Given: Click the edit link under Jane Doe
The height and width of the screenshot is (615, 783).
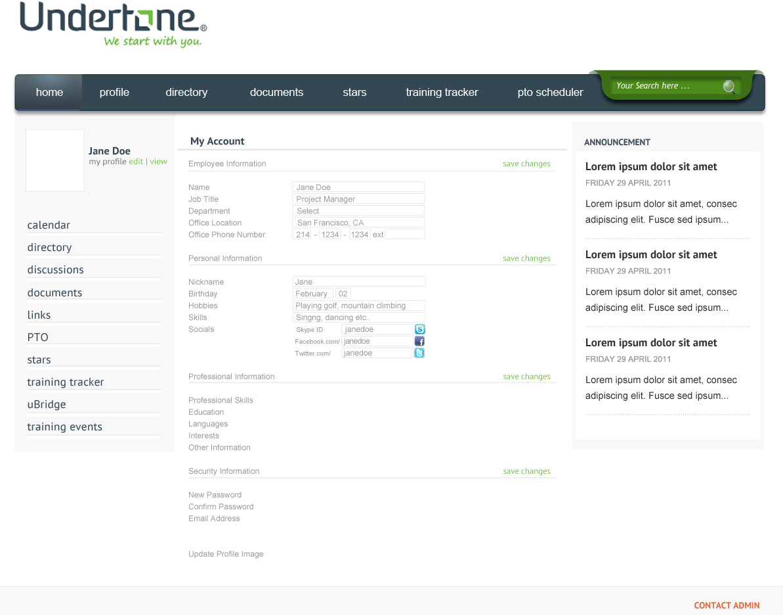Looking at the screenshot, I should [x=136, y=162].
